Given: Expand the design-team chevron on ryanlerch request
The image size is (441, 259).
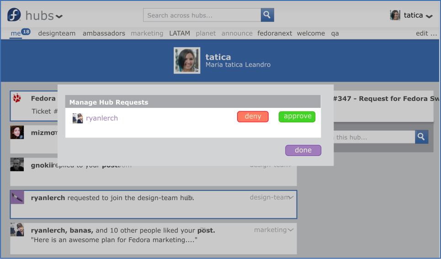Looking at the screenshot, I should 291,197.
